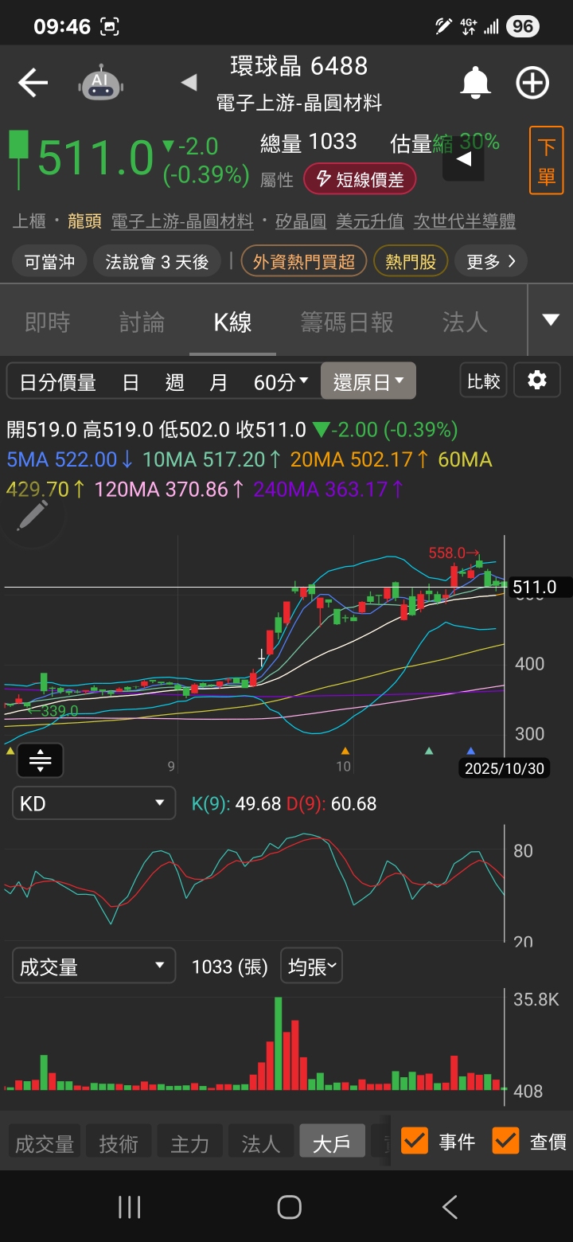Go back with the top-left arrow

(x=33, y=83)
